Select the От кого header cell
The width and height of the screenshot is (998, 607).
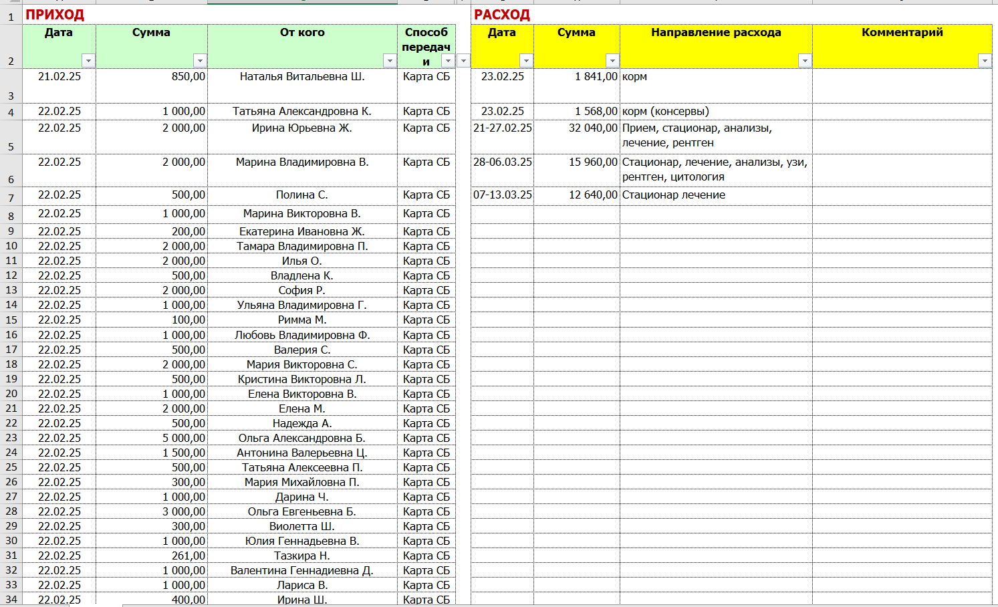(303, 46)
